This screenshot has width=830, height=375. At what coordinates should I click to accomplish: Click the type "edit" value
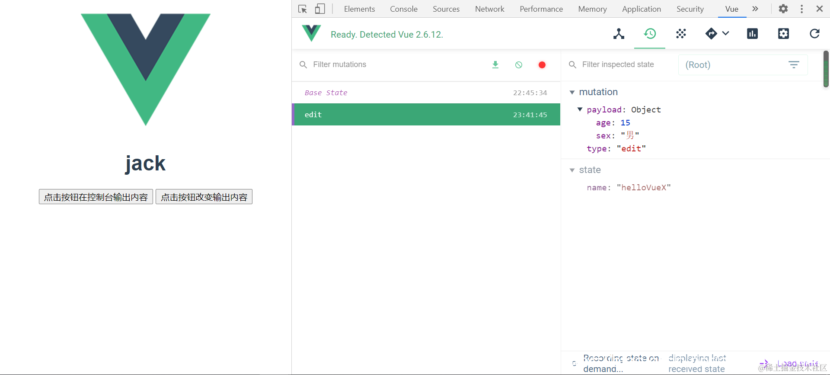pyautogui.click(x=631, y=148)
